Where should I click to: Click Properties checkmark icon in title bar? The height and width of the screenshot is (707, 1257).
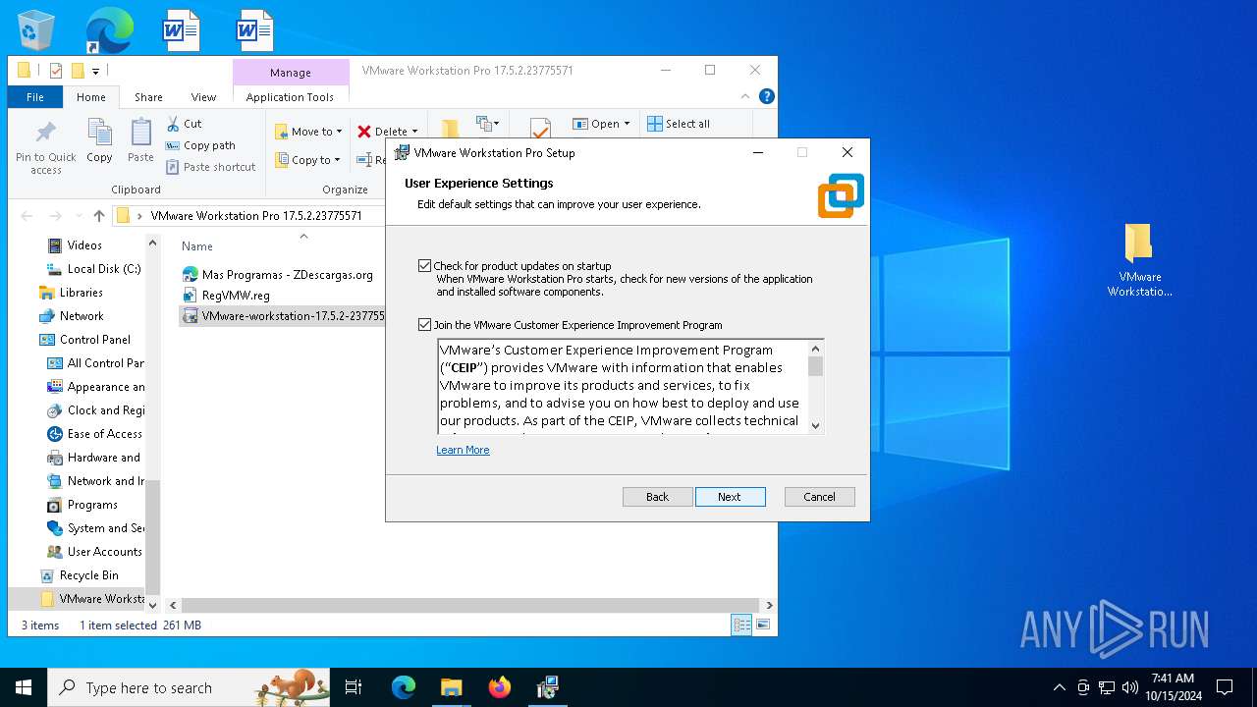coord(56,71)
